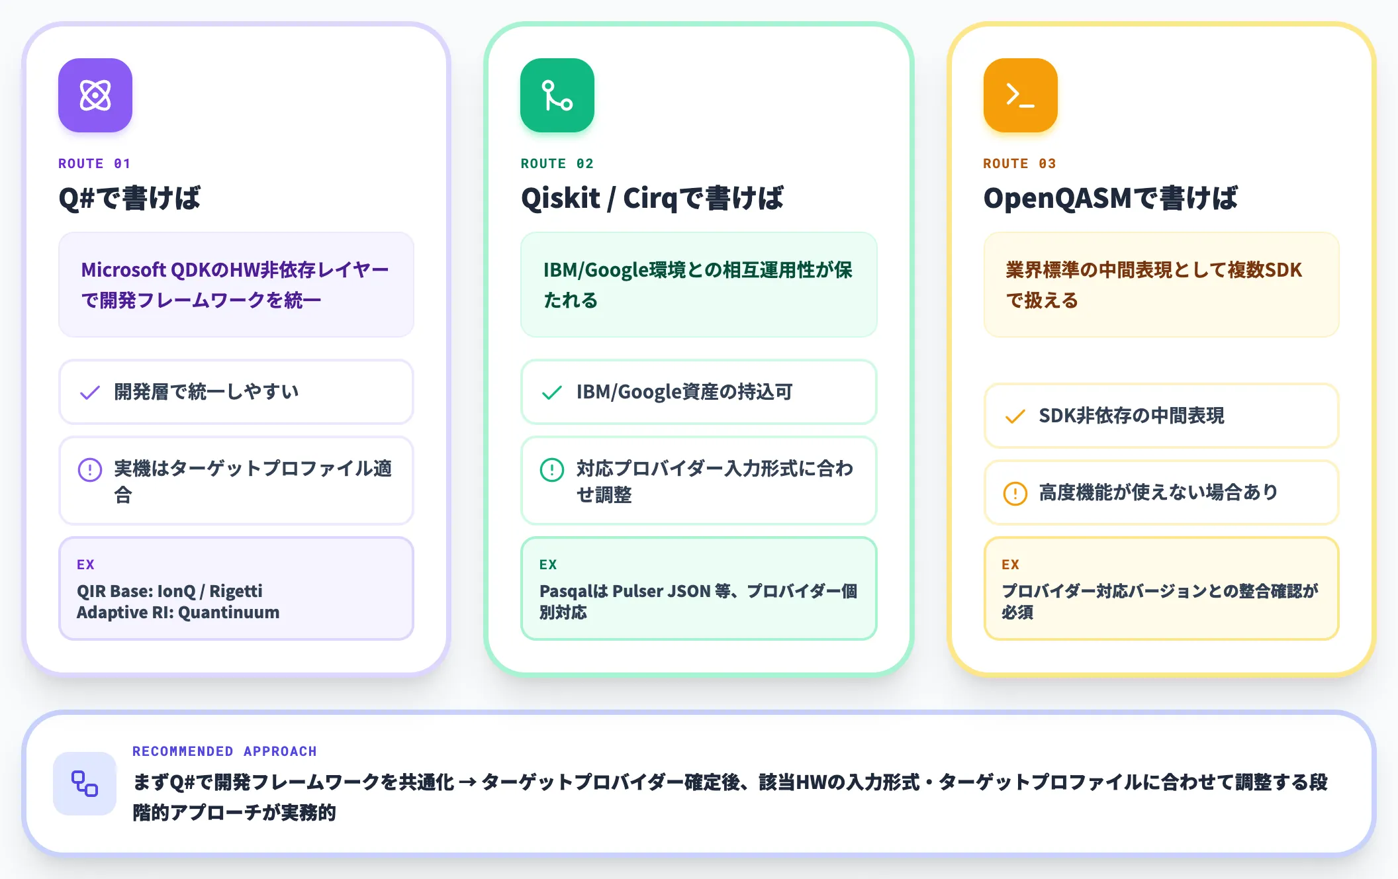Image resolution: width=1398 pixels, height=879 pixels.
Task: Click the heading Q#で書けば
Action: 130,198
